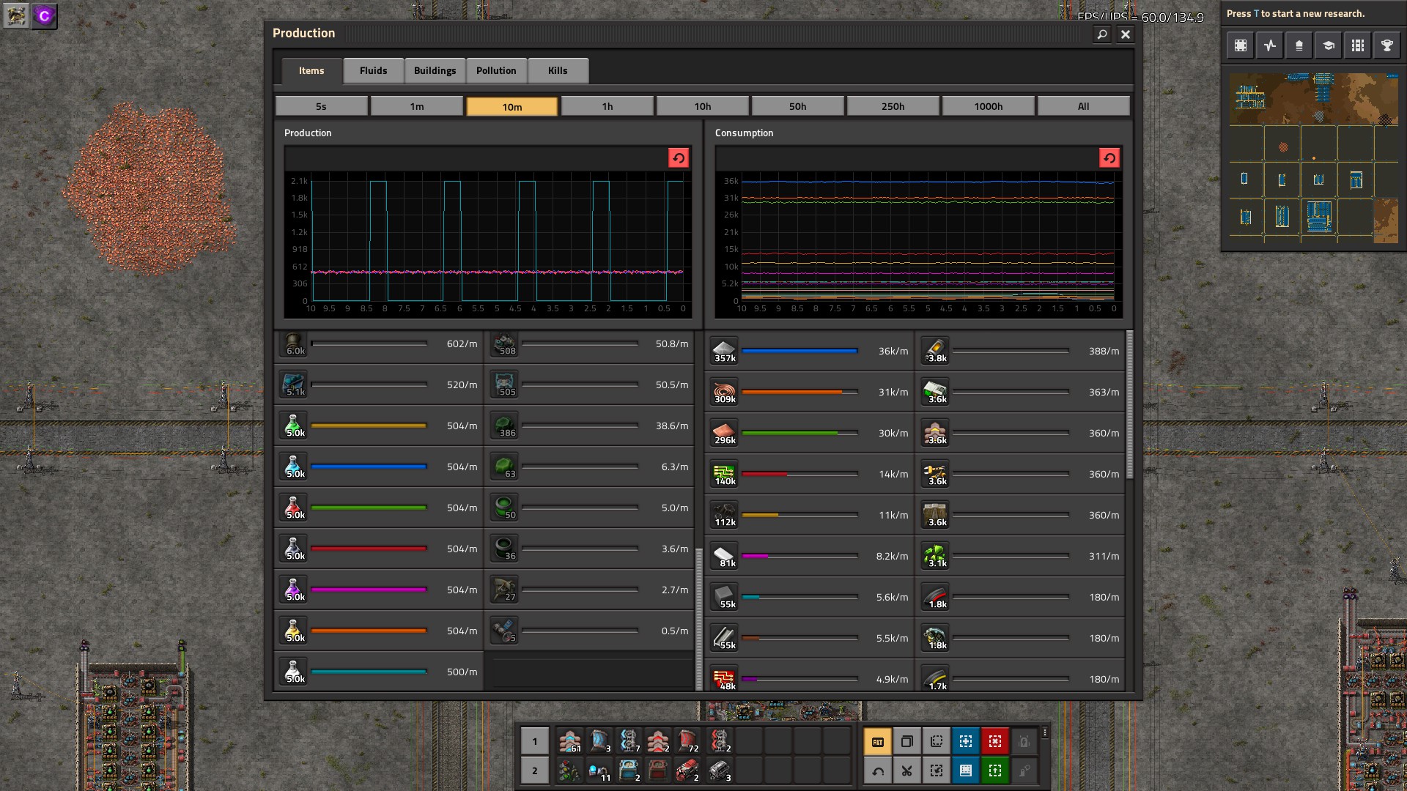Click the 311/m consumption value
This screenshot has height=791, width=1407.
click(x=1104, y=556)
